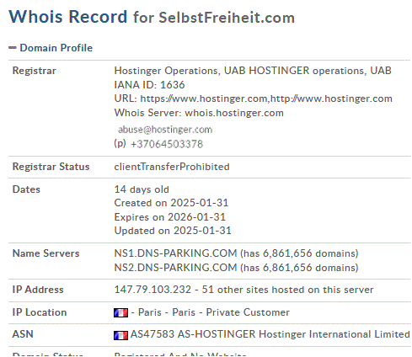The height and width of the screenshot is (357, 412).
Task: Open the 51 other sites hosted link
Action: 287,290
